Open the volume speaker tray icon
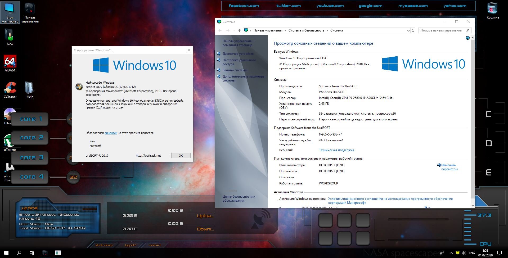This screenshot has height=258, width=508. click(464, 253)
